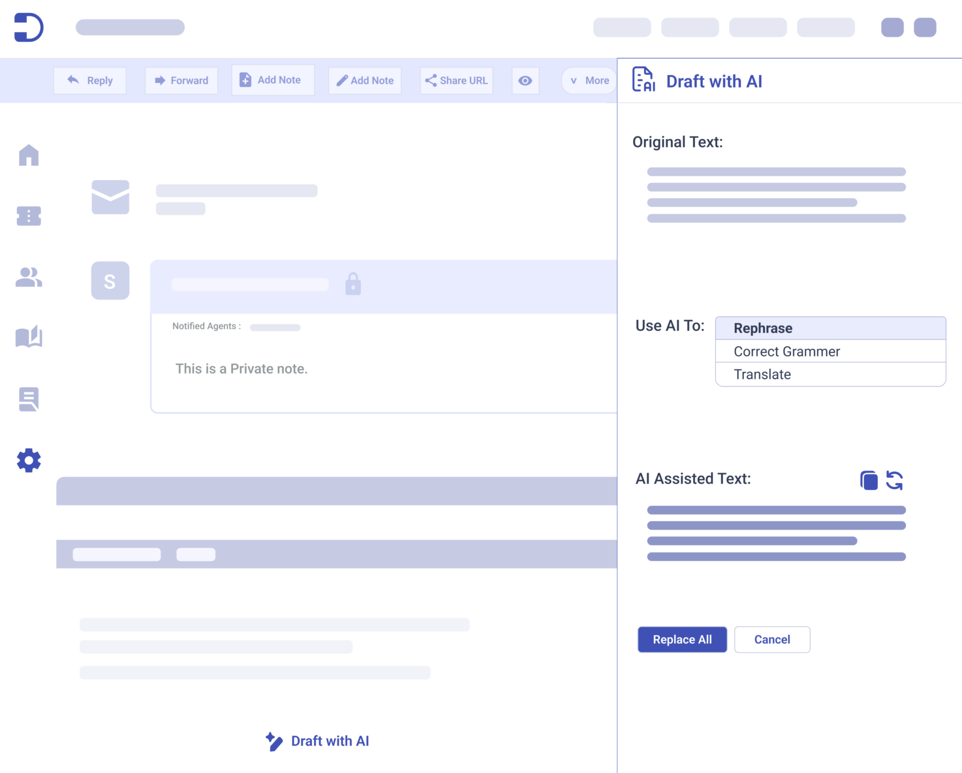Cancel the Draft with AI panel
Screen dimensions: 962x773
click(772, 639)
